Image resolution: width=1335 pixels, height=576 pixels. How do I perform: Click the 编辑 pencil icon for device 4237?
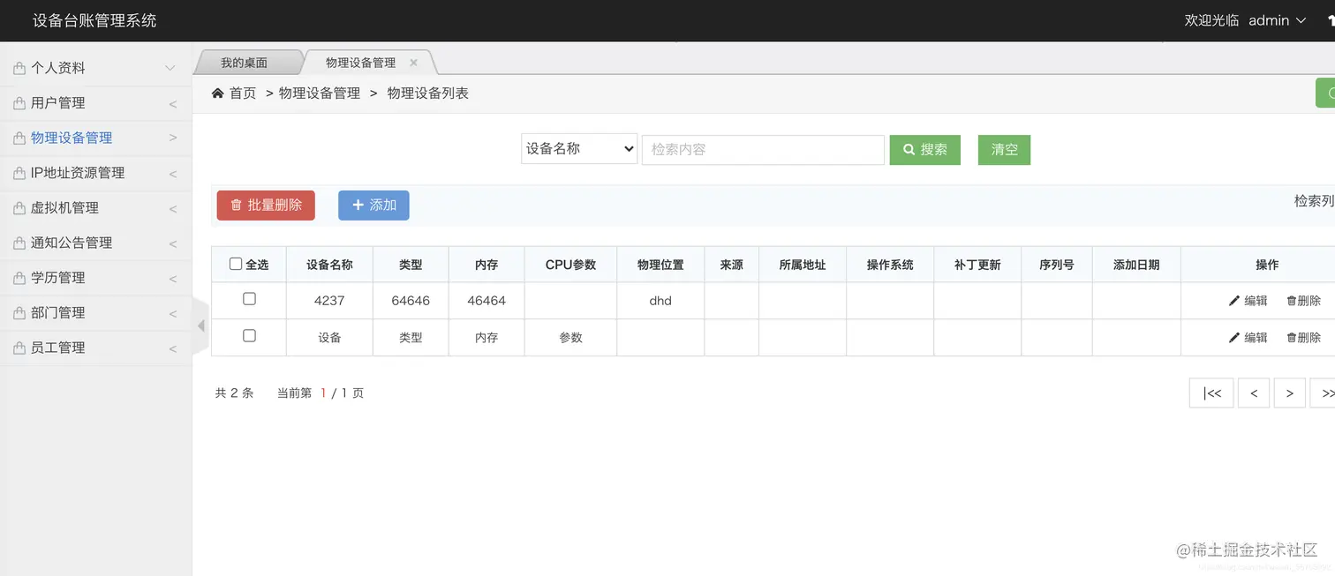coord(1233,301)
